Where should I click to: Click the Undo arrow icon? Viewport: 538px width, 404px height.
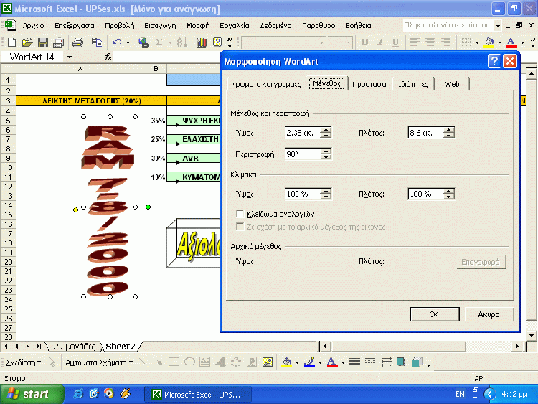(x=117, y=42)
